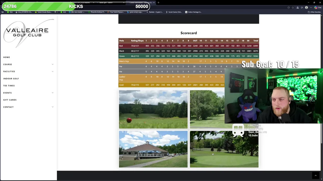Click Black rating value 68.5/117
The width and height of the screenshot is (323, 181).
tap(135, 51)
